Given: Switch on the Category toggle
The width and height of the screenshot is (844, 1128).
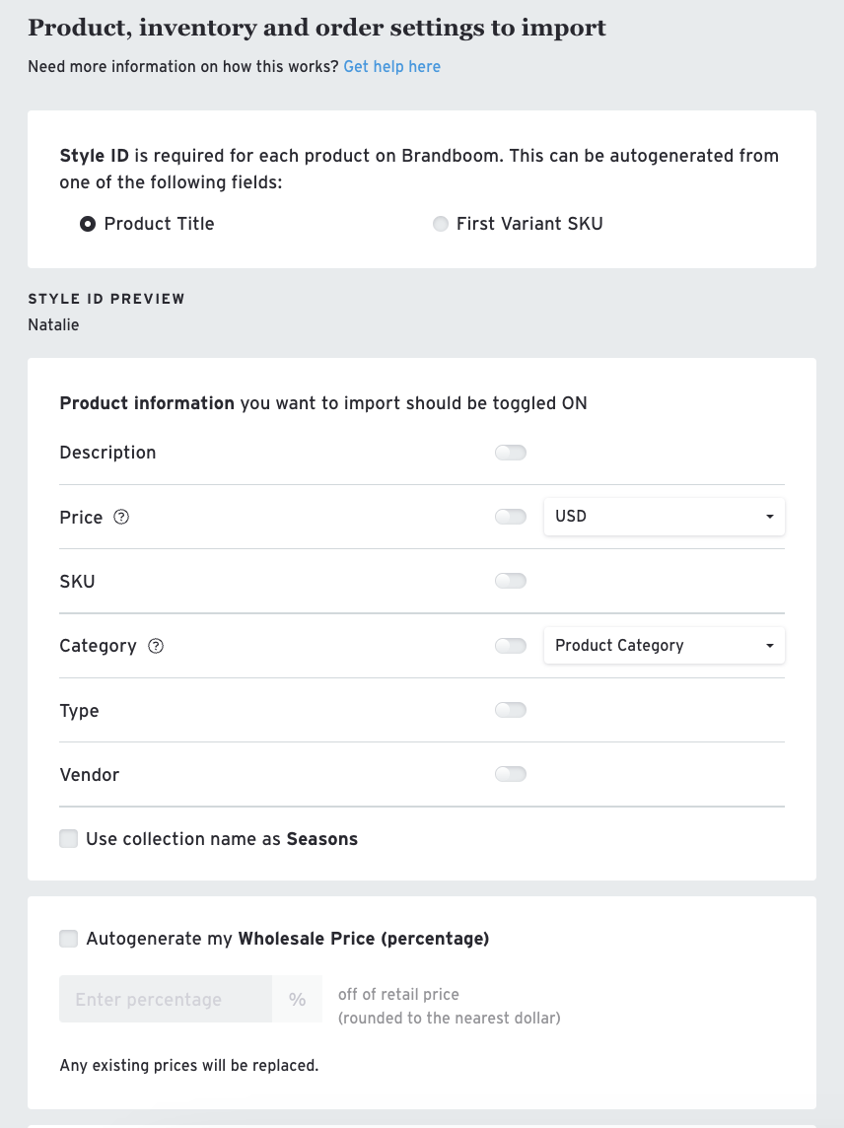Looking at the screenshot, I should tap(511, 645).
